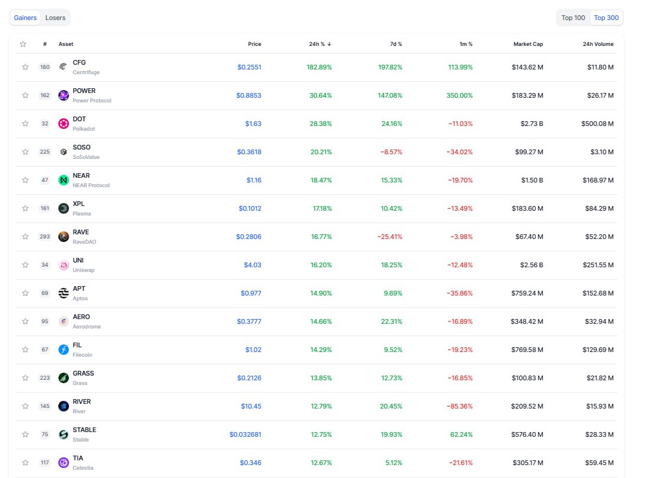Star the DOT Polkadot row
Viewport: 646px width, 478px height.
click(25, 124)
